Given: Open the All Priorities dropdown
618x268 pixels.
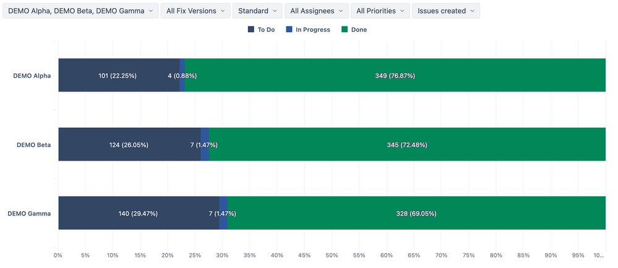Looking at the screenshot, I should tap(380, 11).
